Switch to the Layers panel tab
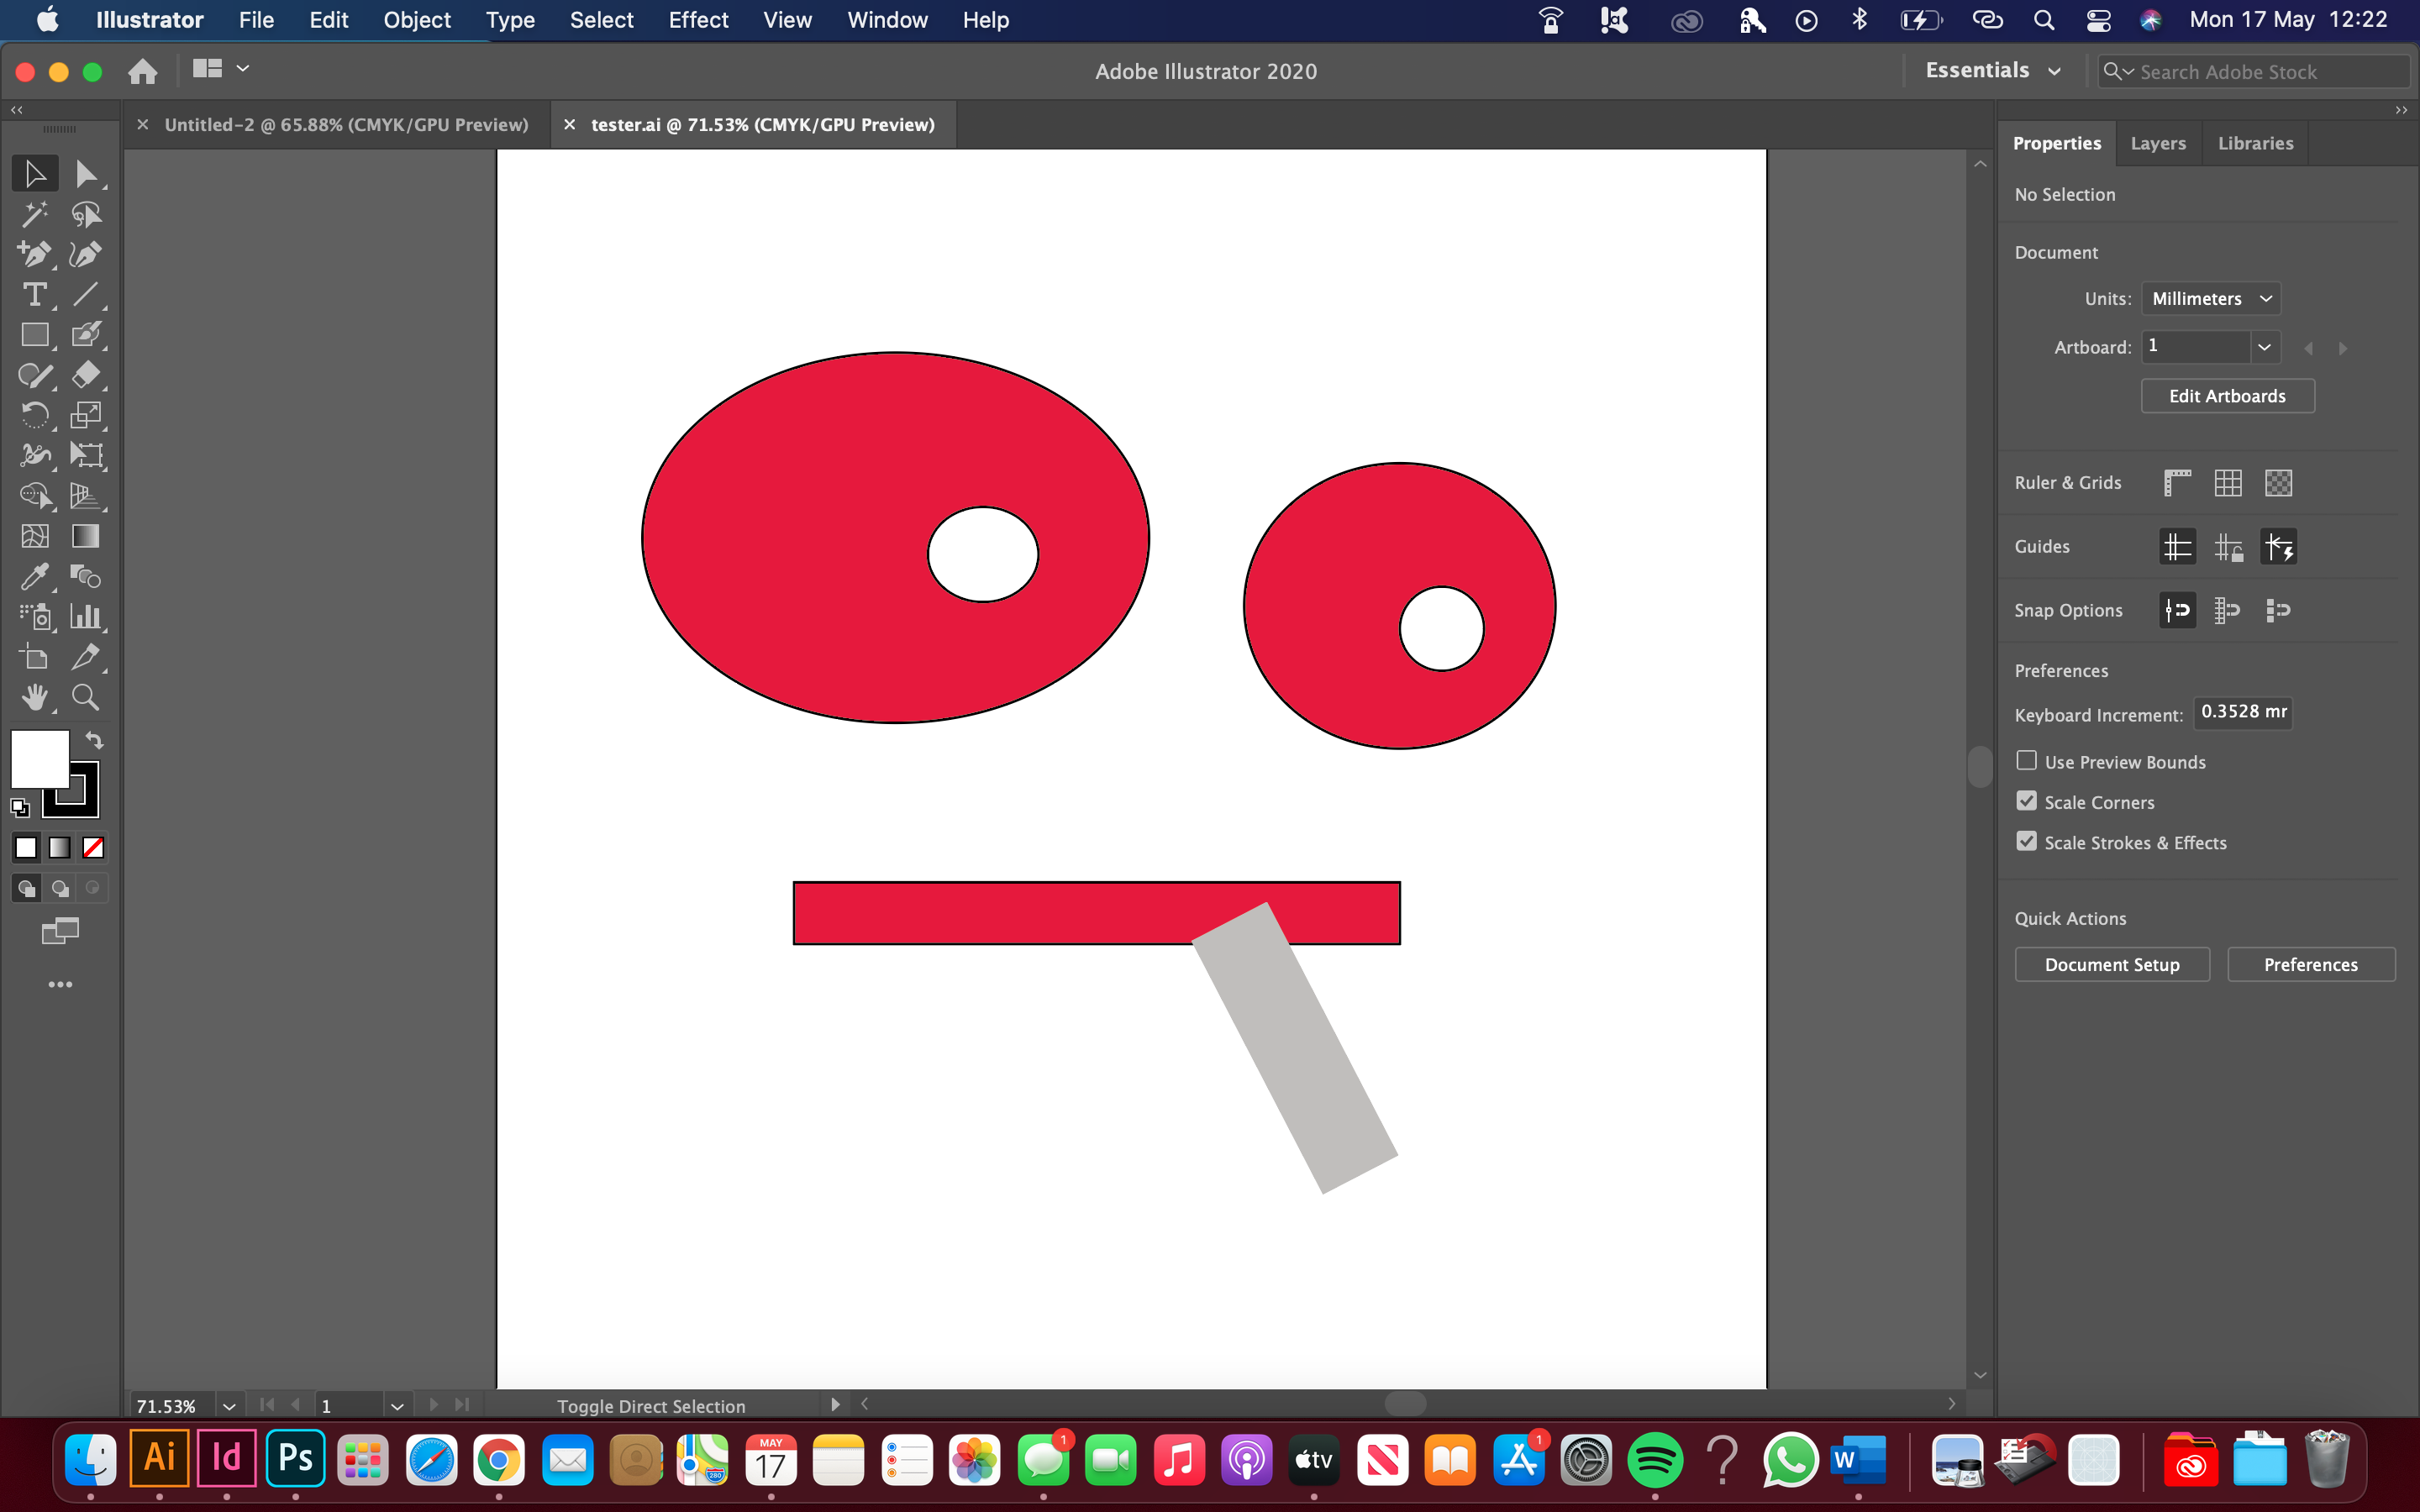 [2157, 143]
